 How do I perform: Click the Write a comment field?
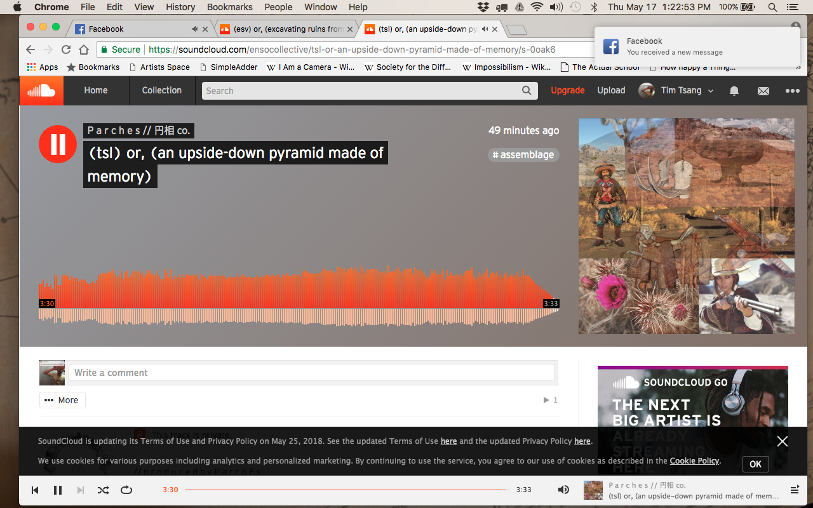pos(311,373)
